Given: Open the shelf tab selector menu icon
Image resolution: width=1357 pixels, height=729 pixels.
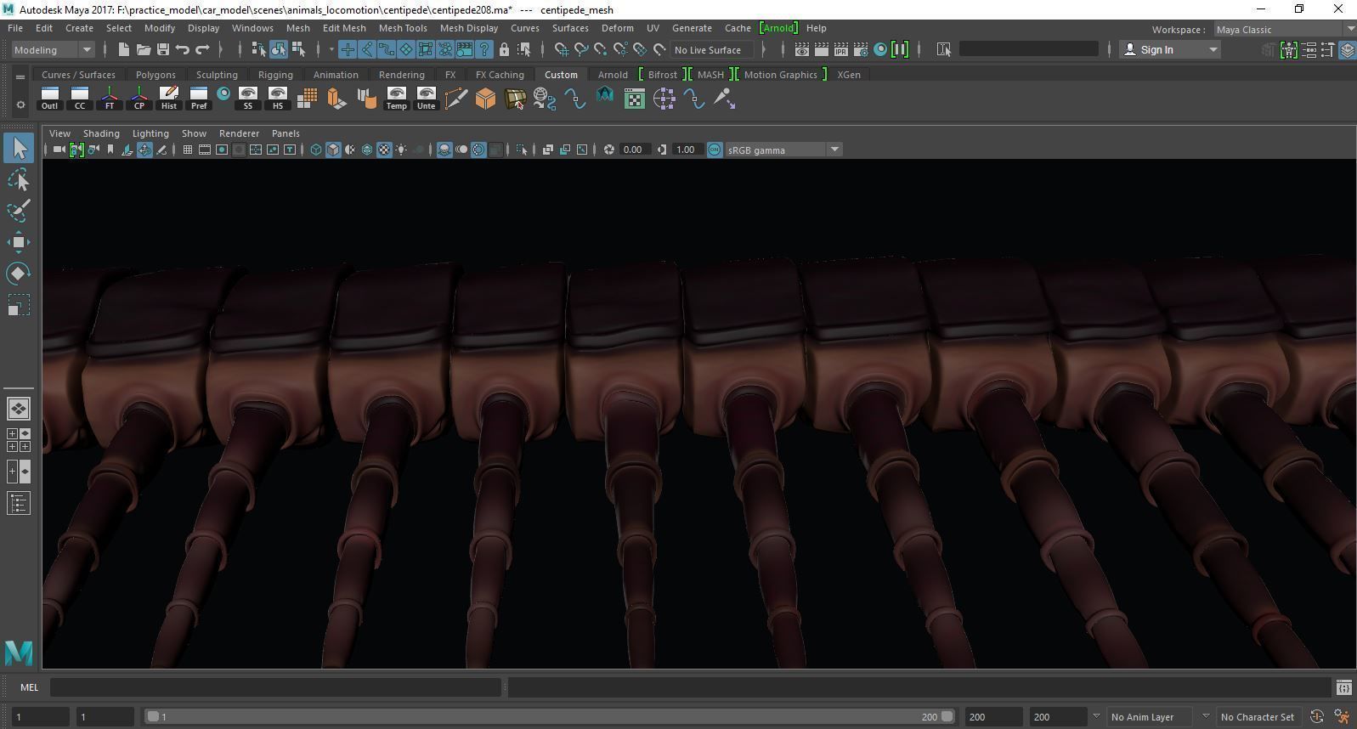Looking at the screenshot, I should tap(20, 76).
